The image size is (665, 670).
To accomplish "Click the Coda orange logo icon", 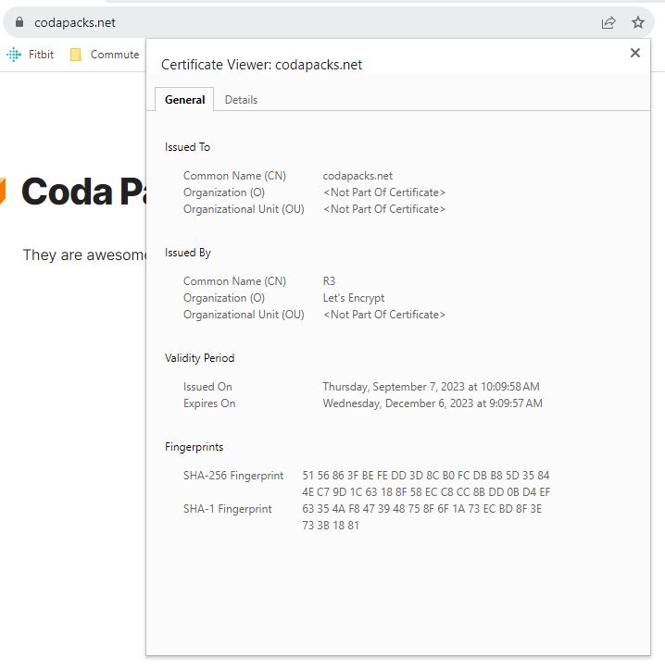I will tap(2, 191).
